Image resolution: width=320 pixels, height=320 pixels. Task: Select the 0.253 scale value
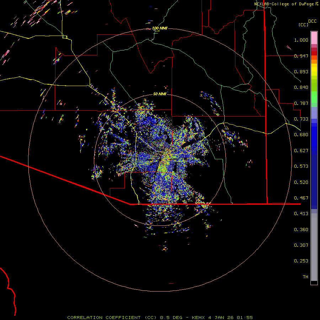[301, 261]
